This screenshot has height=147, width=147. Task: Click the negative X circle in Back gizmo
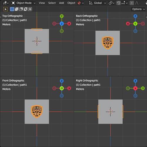pos(143,24)
